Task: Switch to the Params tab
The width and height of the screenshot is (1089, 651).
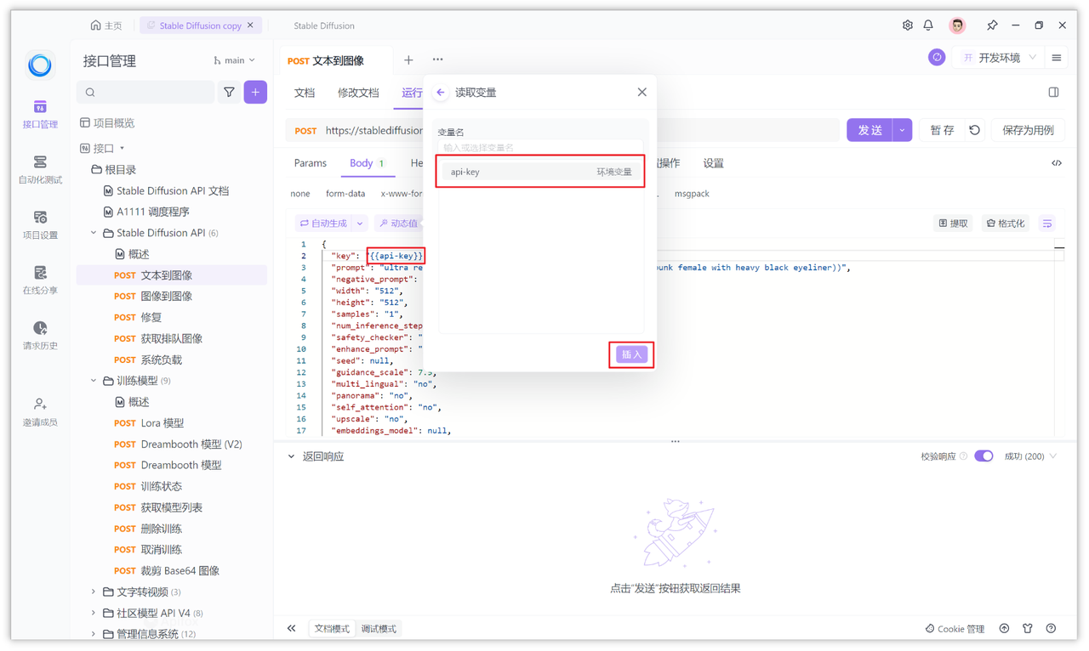Action: click(x=310, y=163)
